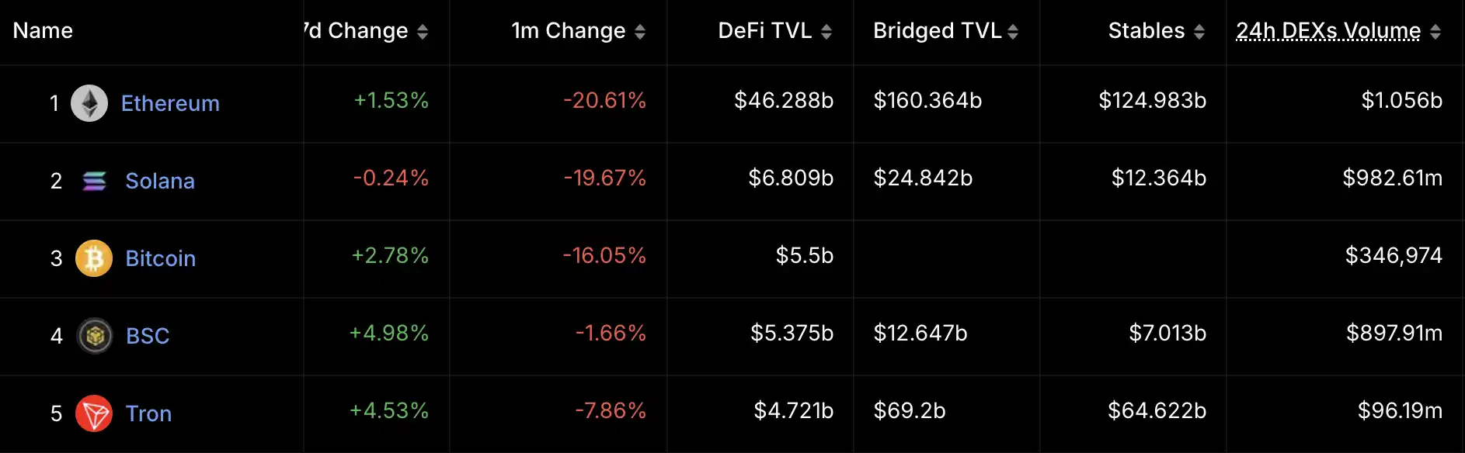Open the Bitcoin chain link
1465x453 pixels.
point(161,258)
